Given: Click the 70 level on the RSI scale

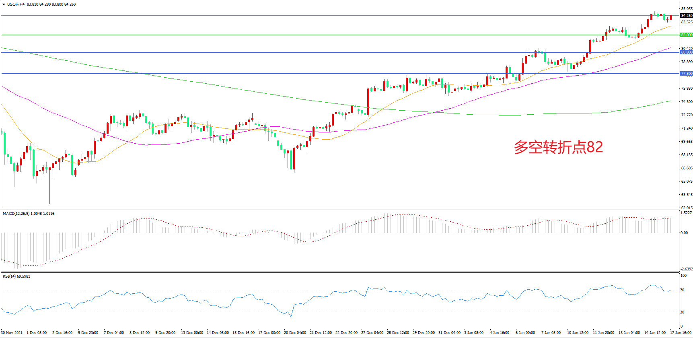Looking at the screenshot, I should point(682,290).
